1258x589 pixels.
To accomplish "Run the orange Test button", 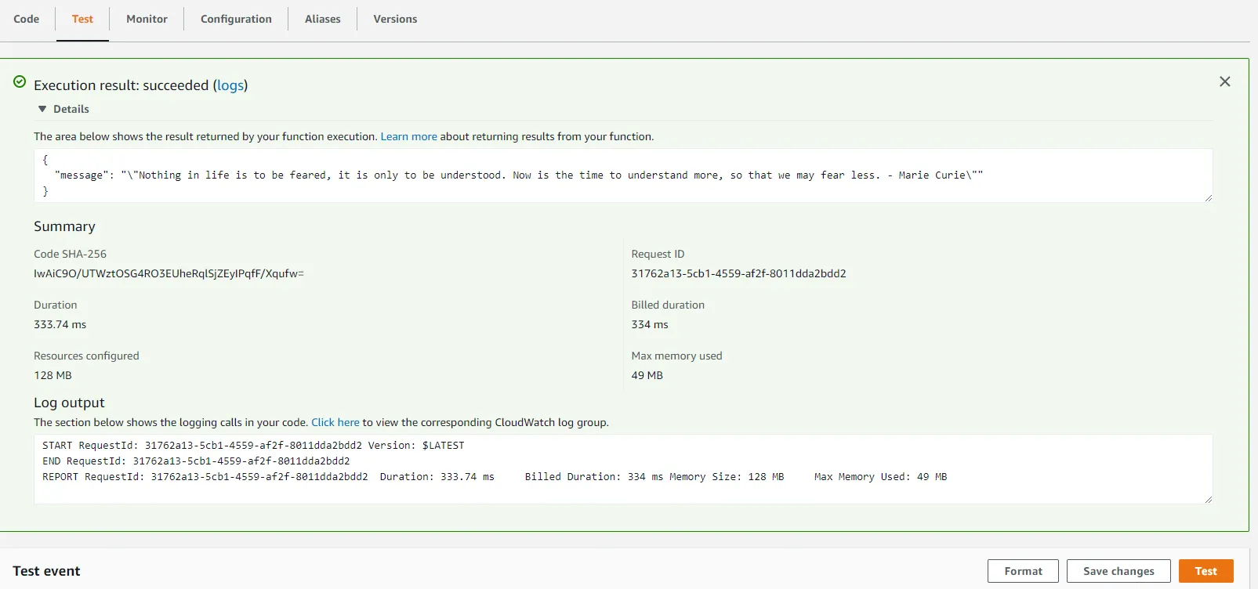I will coord(1205,571).
